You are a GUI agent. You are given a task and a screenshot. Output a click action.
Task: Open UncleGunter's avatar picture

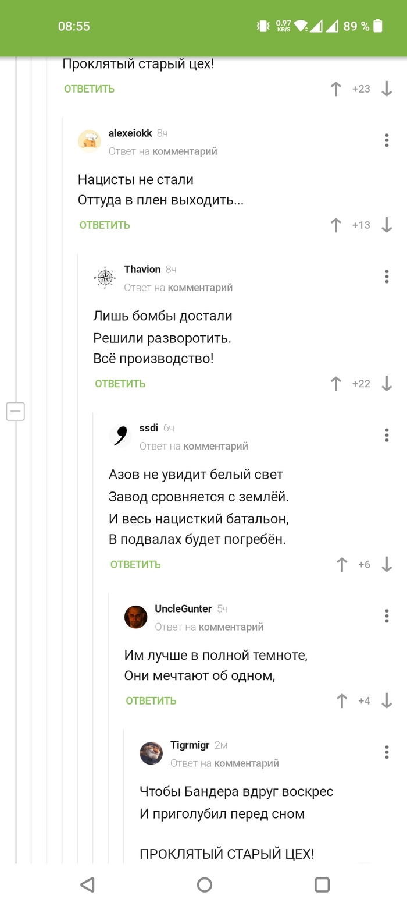[135, 616]
